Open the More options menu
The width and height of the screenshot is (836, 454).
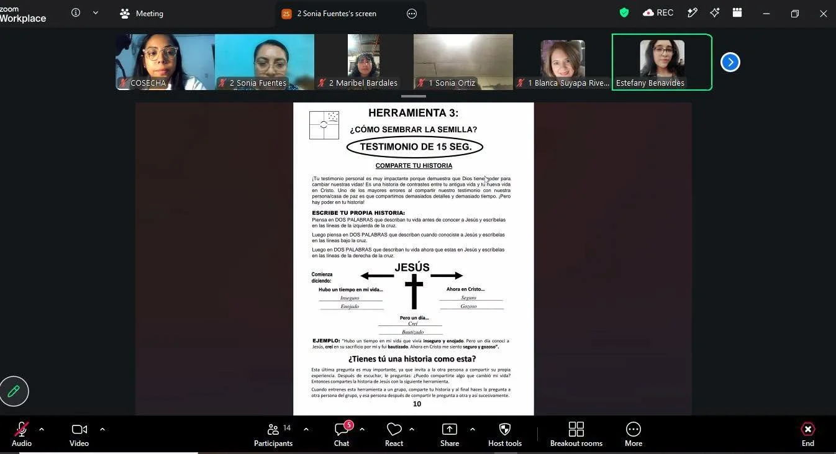pos(634,435)
